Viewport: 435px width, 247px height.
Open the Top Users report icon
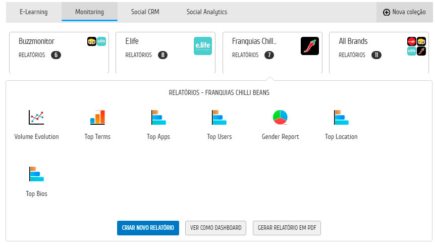(219, 117)
